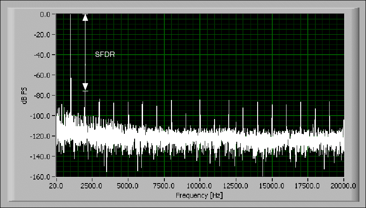Click the -40.0 y-axis tick label

click(44, 55)
